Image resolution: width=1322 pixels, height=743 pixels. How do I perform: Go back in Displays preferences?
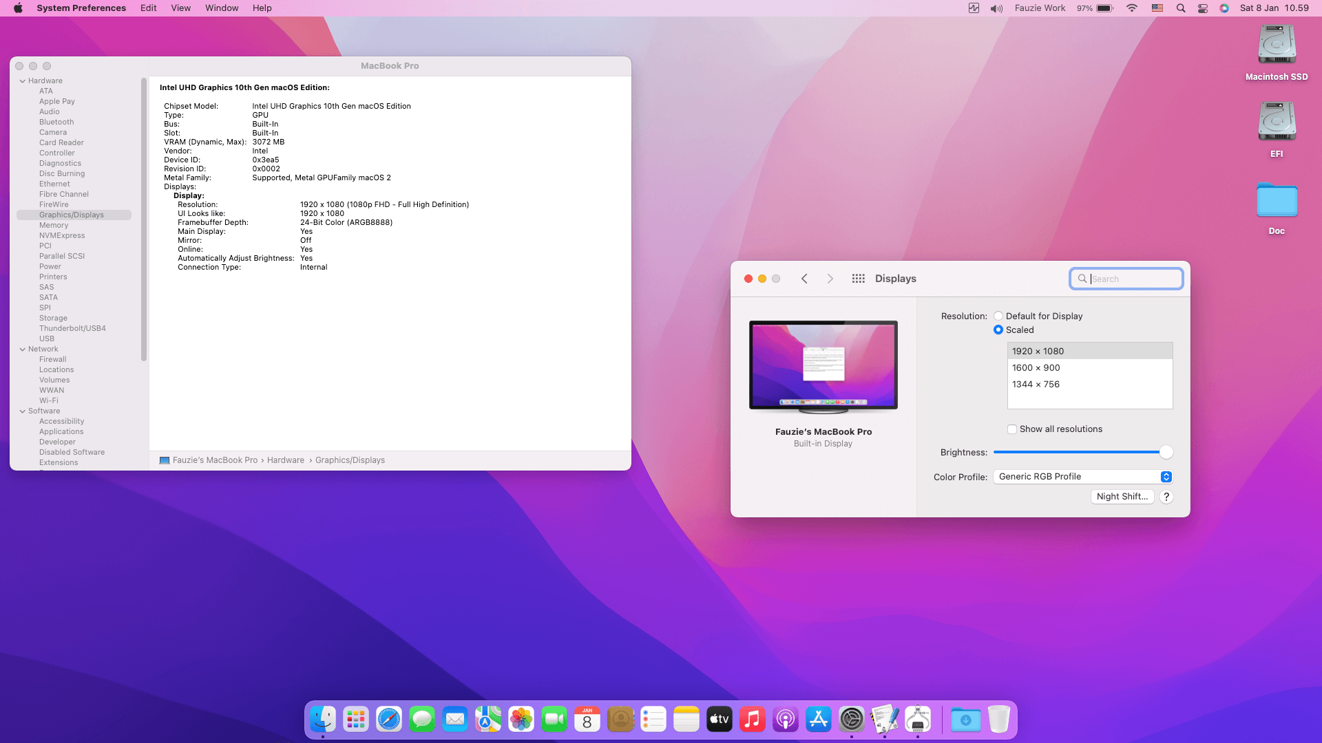tap(804, 279)
